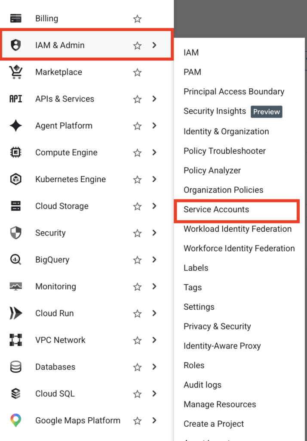The width and height of the screenshot is (307, 441).
Task: Pin Billing with its star
Action: 137,19
